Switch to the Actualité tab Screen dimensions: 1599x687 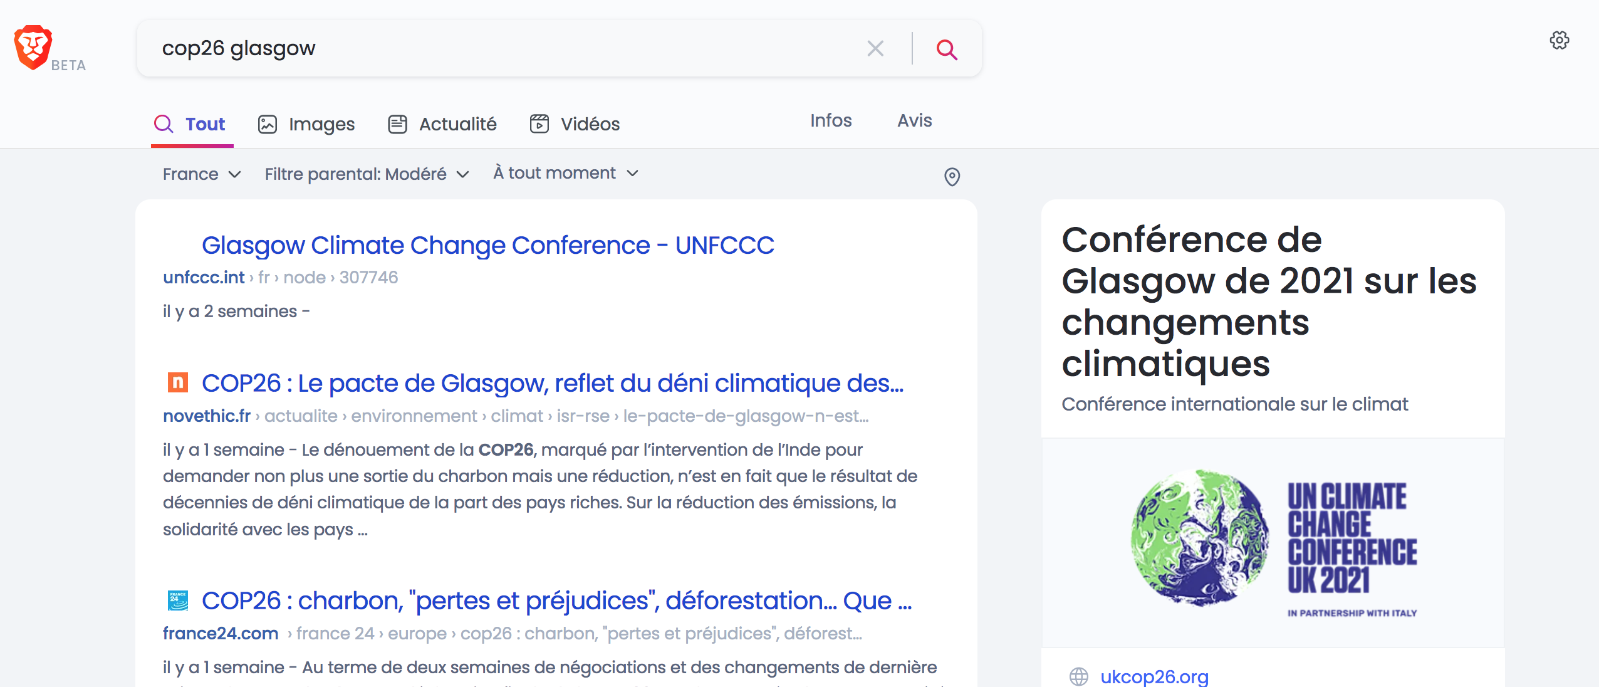tap(442, 124)
